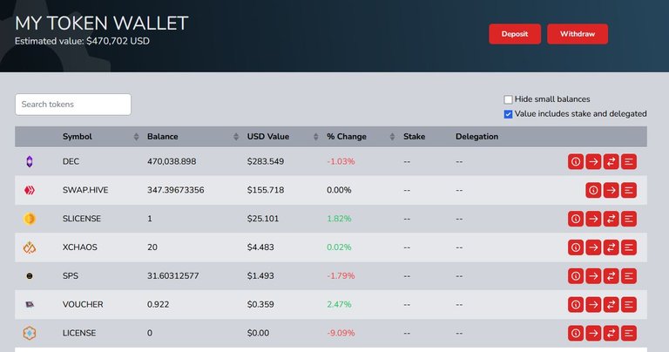Open swap/trade icon in SPS row

pos(611,276)
